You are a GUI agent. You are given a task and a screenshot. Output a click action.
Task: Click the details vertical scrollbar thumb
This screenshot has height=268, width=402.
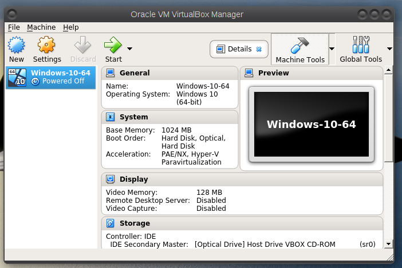389,118
